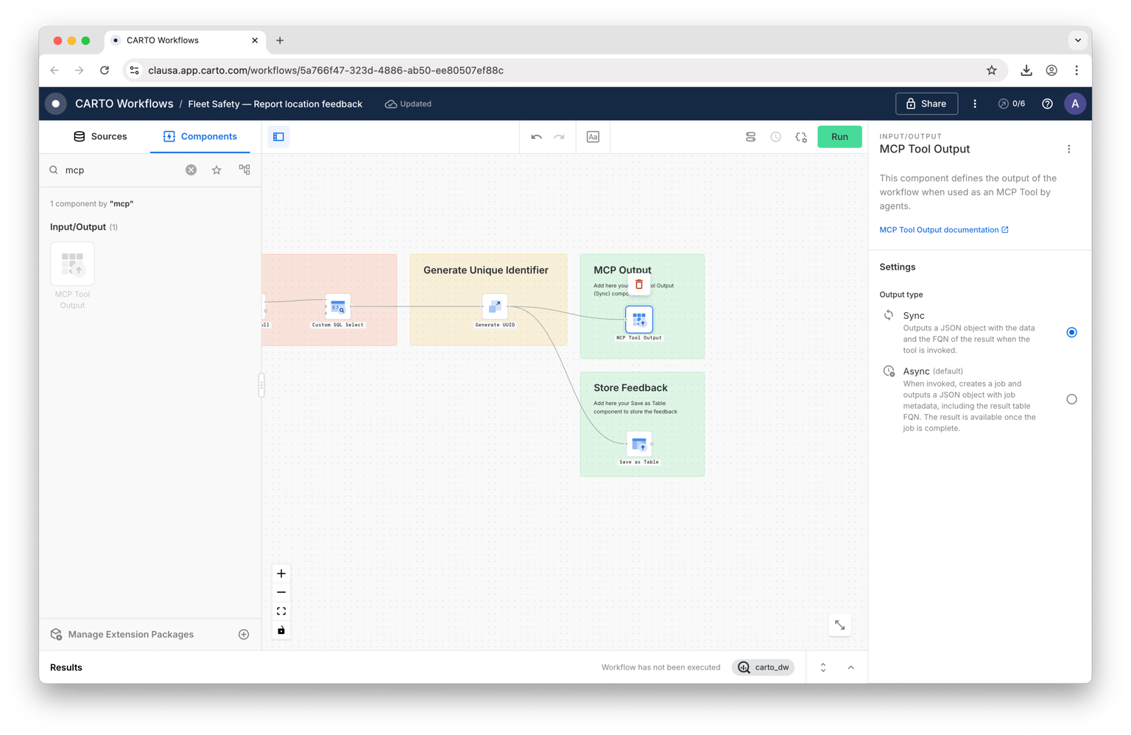The height and width of the screenshot is (735, 1131).
Task: Zoom in using the plus control
Action: (281, 573)
